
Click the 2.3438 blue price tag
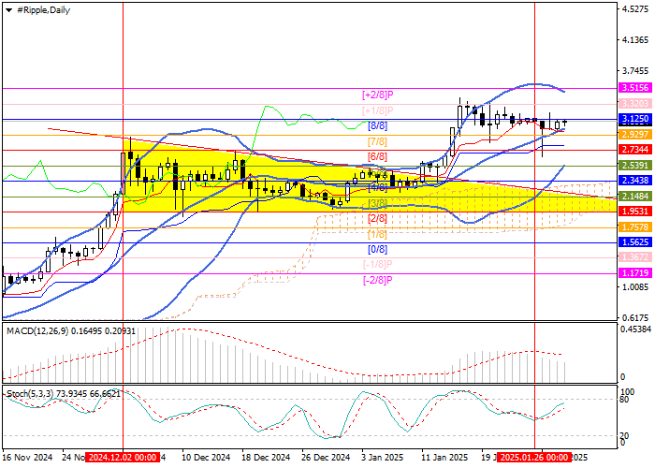coord(634,180)
